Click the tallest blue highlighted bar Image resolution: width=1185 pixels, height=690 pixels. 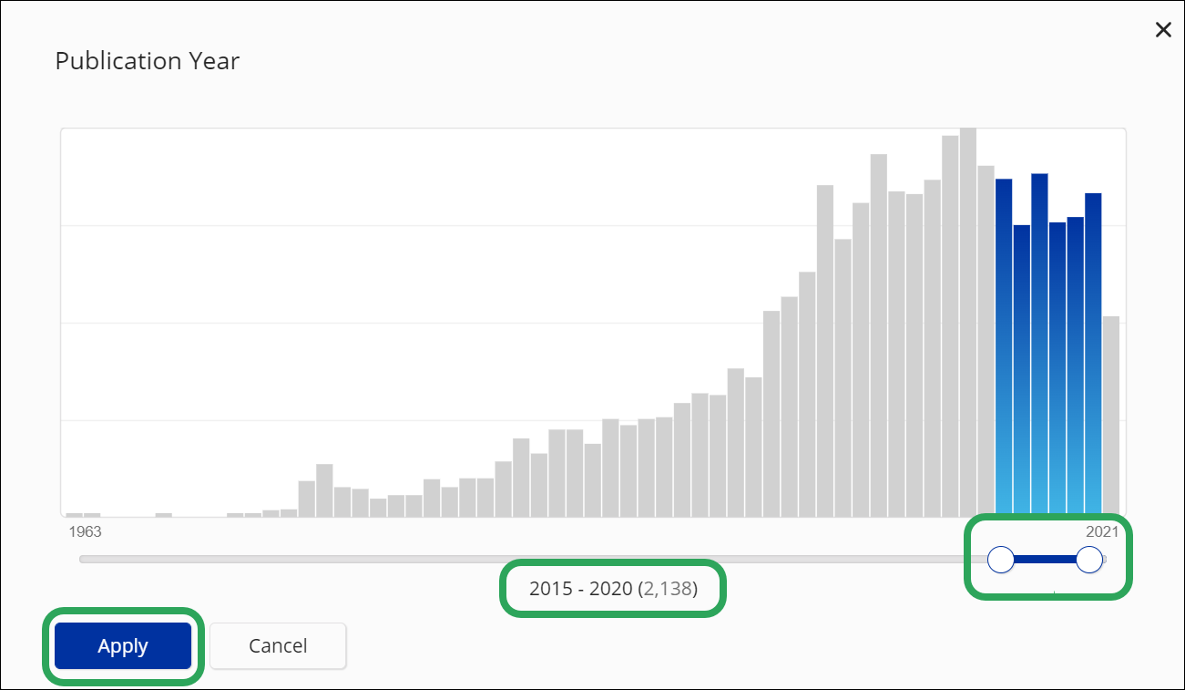(1039, 345)
